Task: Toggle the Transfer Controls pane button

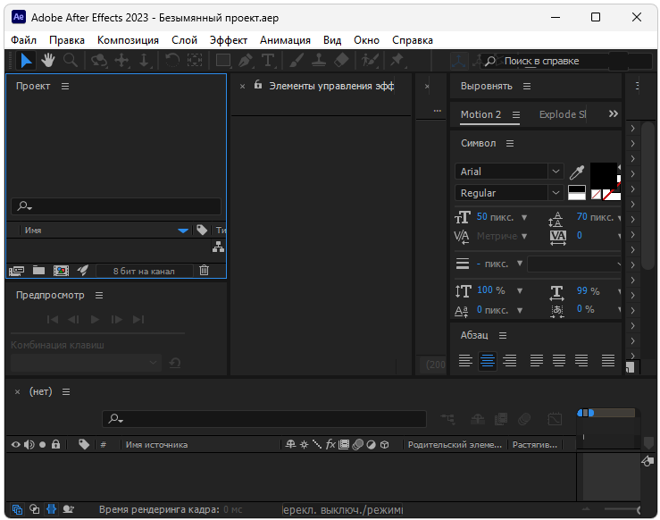Action: (x=34, y=509)
